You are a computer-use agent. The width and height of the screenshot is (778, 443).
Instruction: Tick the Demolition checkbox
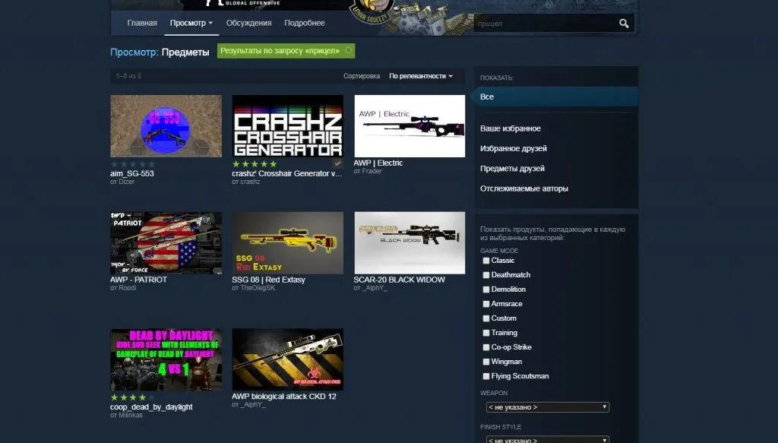coord(486,290)
